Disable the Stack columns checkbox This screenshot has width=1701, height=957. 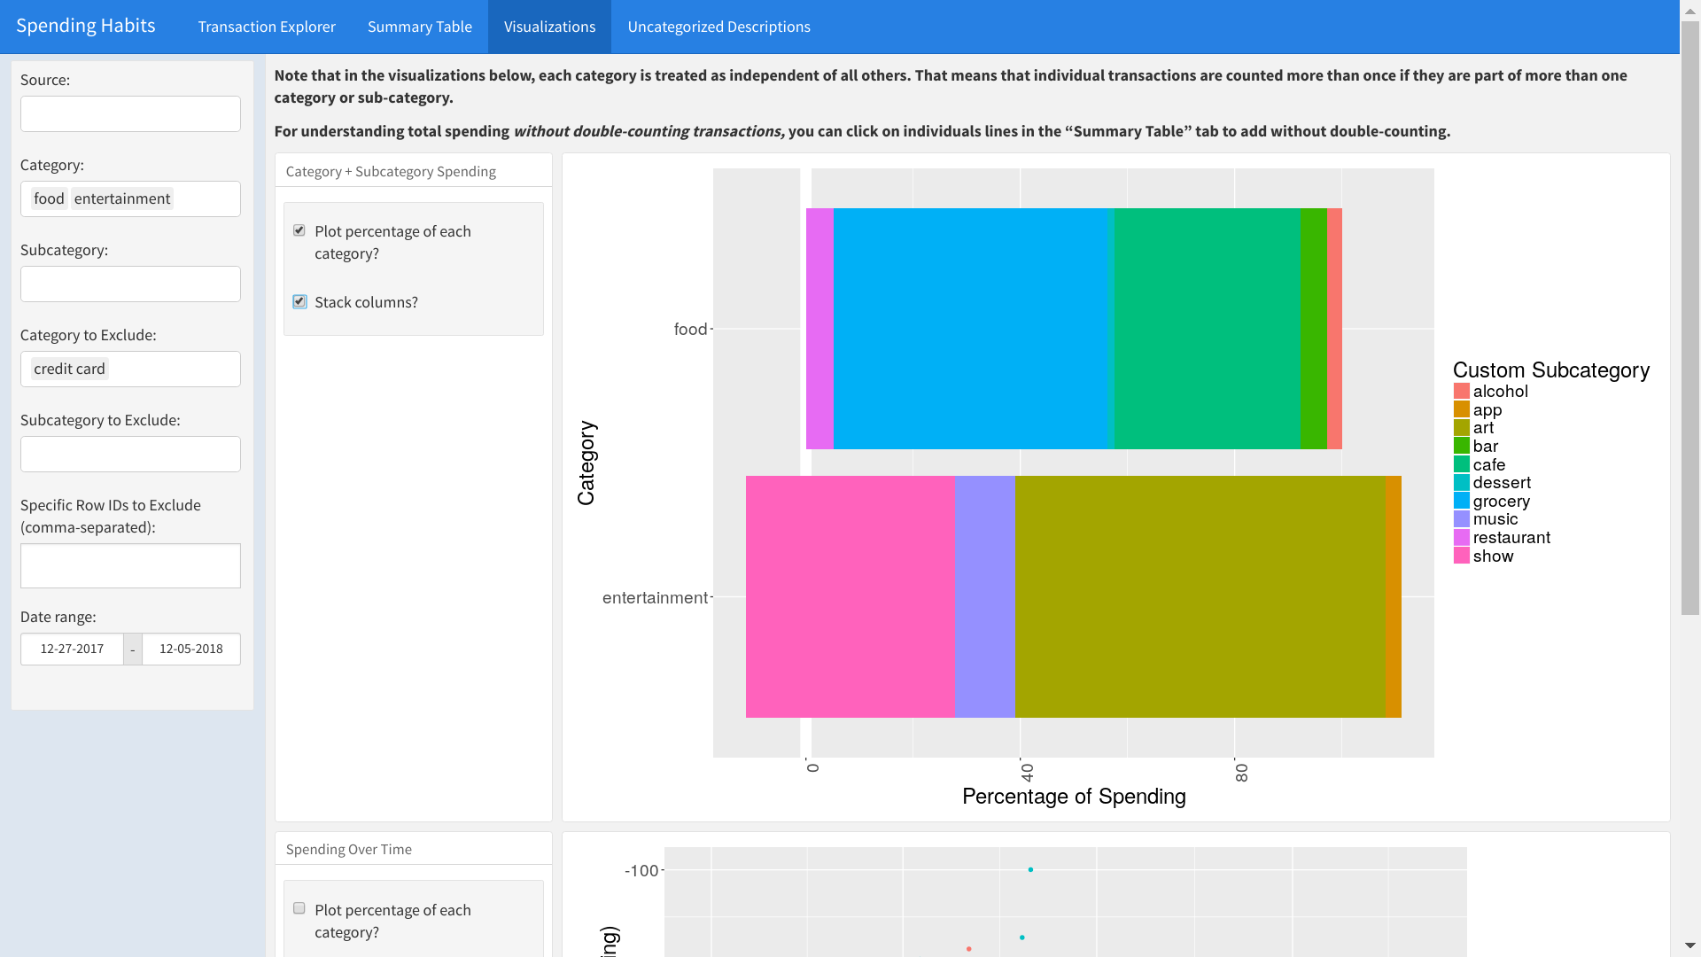point(299,301)
